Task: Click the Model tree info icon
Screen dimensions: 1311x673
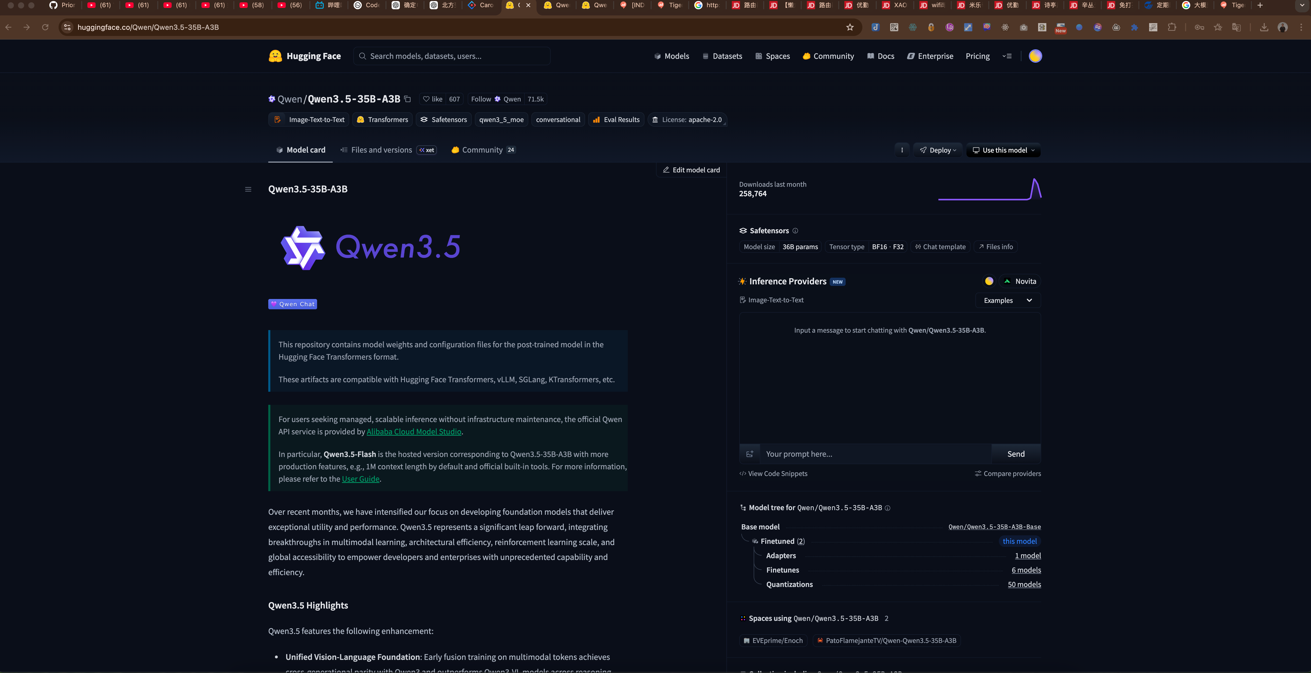Action: (x=888, y=508)
